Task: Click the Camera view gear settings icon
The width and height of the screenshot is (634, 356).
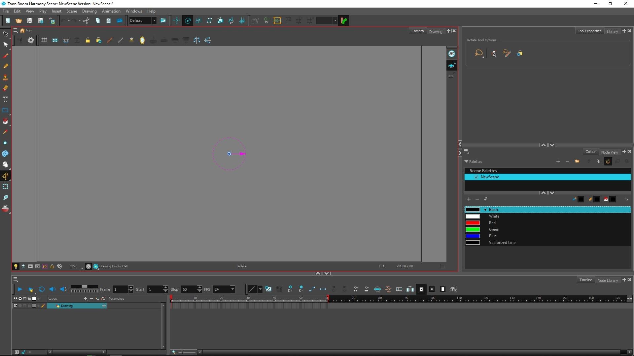Action: coord(31,40)
